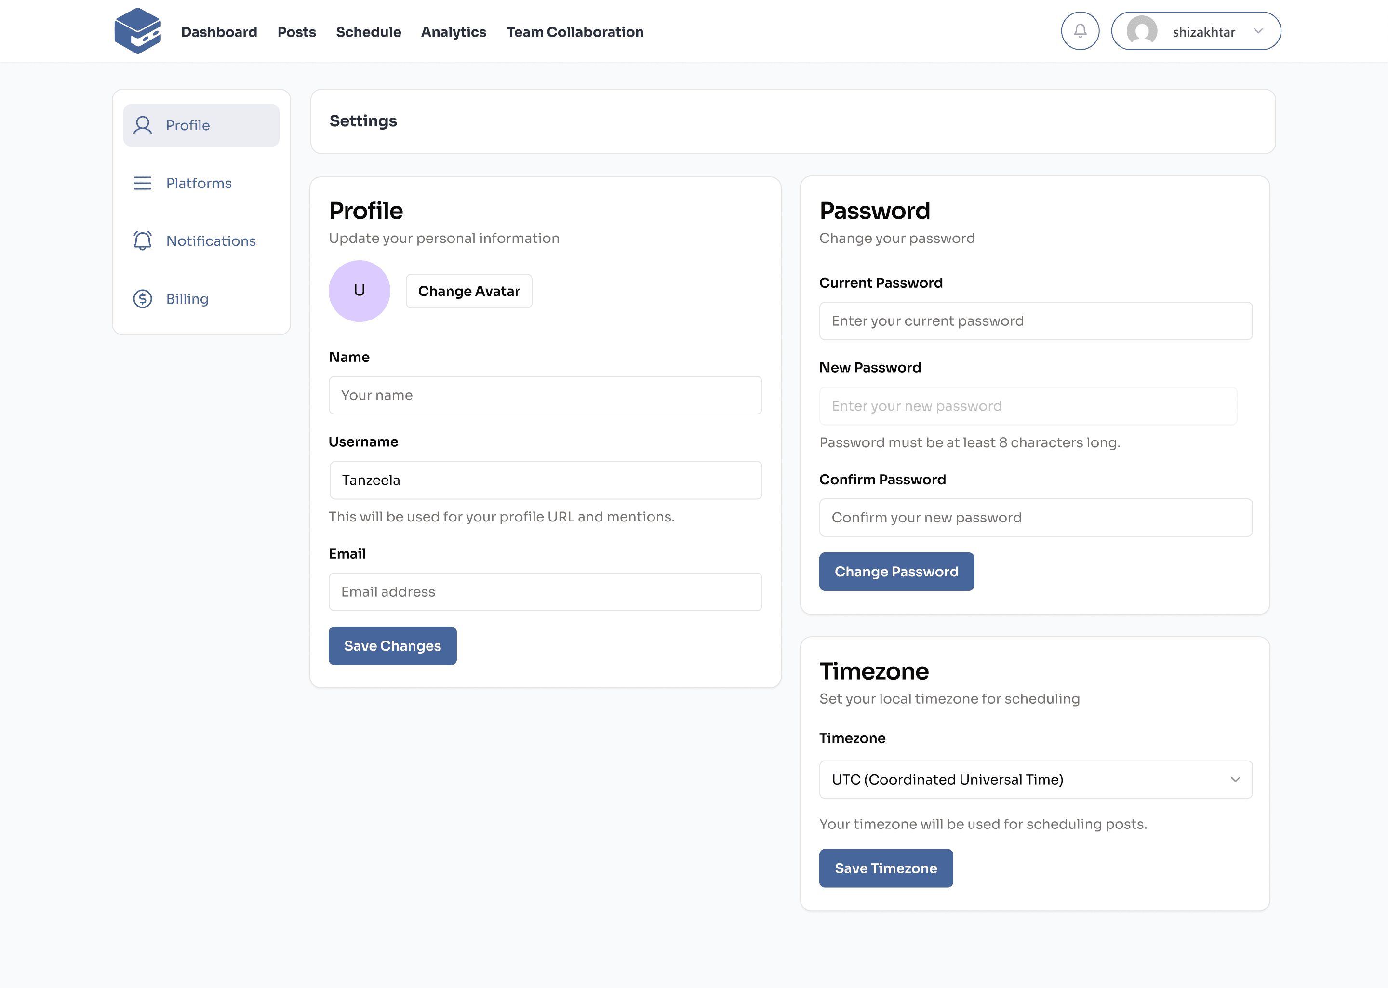Submit with the Change Password button
Image resolution: width=1388 pixels, height=988 pixels.
896,571
